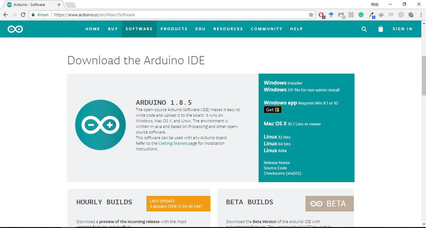This screenshot has height=228, width=426.
Task: Open the film reel extension
Action: coord(411,14)
